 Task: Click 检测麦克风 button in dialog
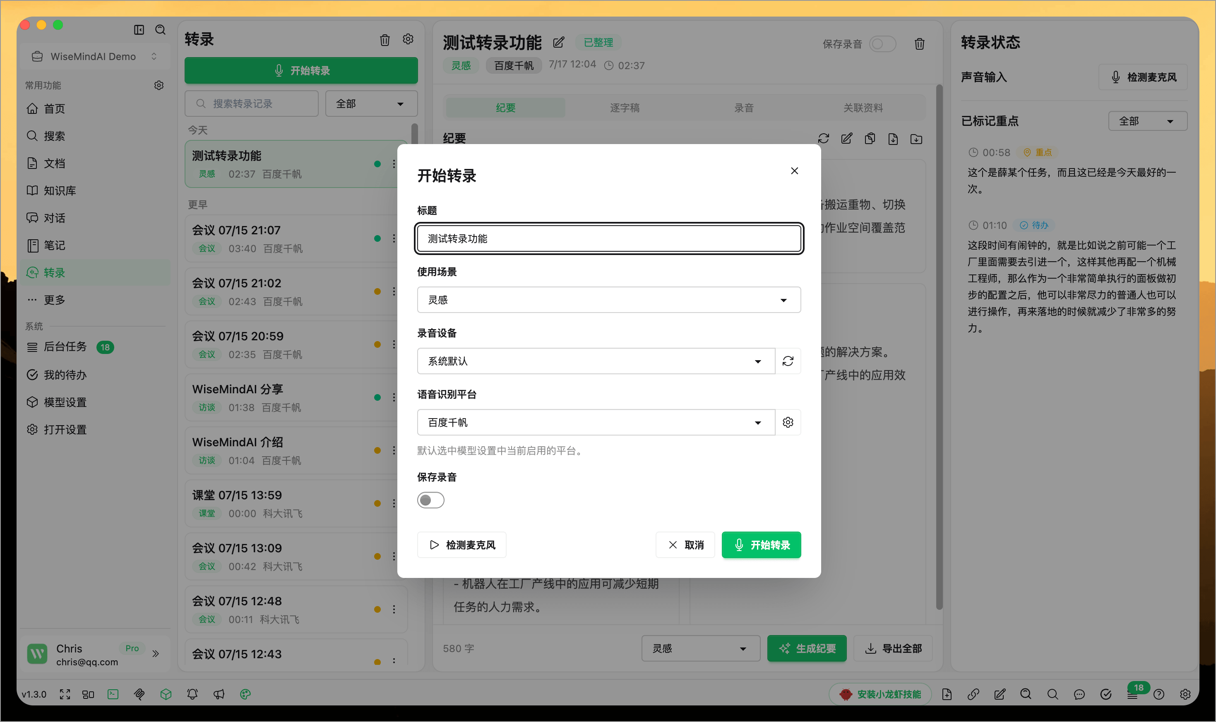coord(461,544)
